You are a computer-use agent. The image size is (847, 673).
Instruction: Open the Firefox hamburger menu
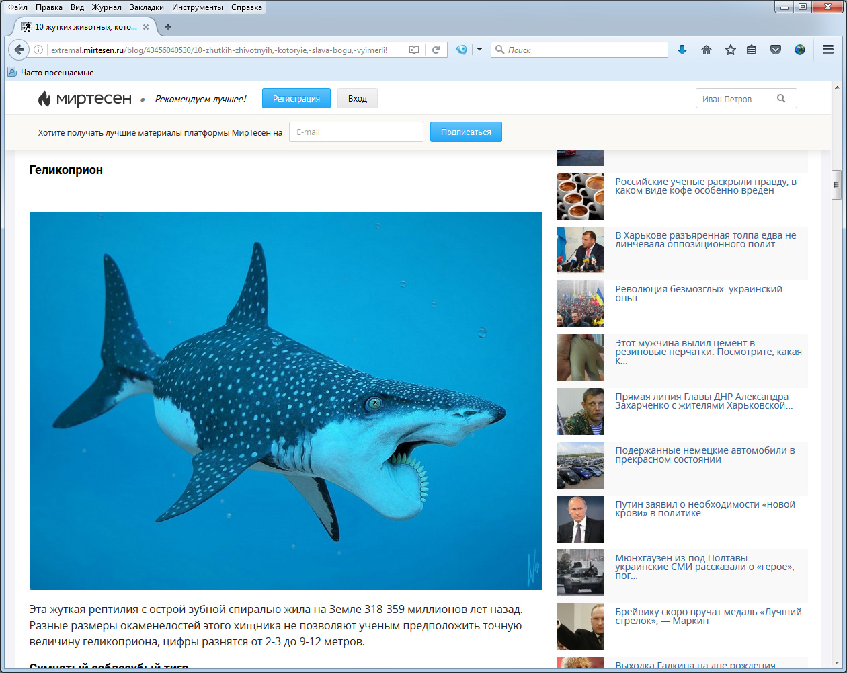point(828,50)
